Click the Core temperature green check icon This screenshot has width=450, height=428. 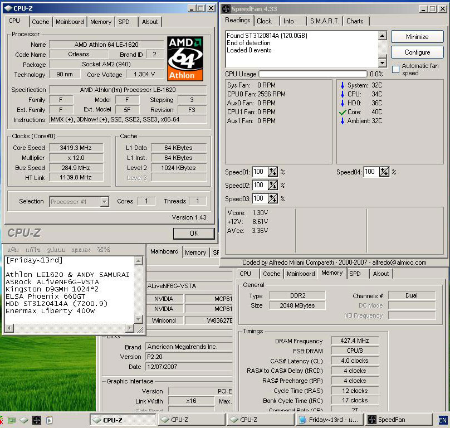pos(343,113)
